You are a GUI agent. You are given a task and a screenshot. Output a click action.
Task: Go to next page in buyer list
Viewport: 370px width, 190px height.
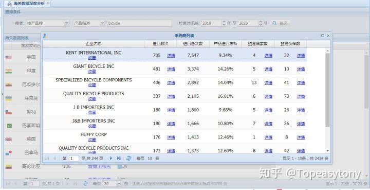111,159
